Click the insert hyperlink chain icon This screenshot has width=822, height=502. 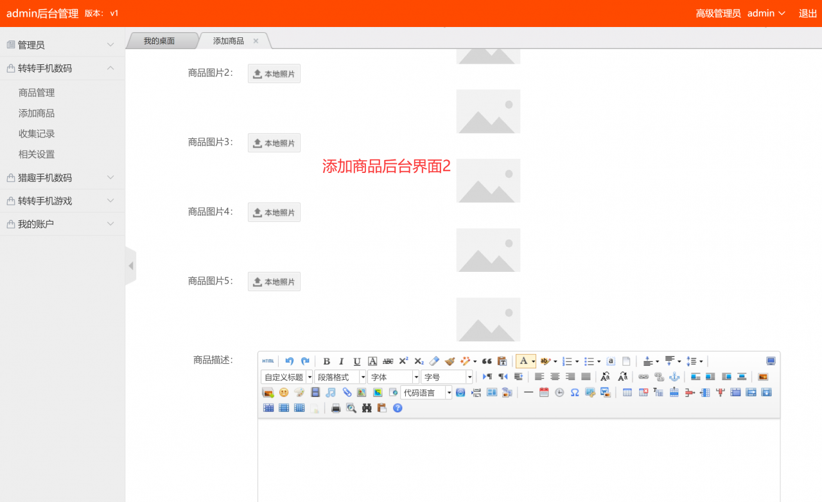pos(643,377)
